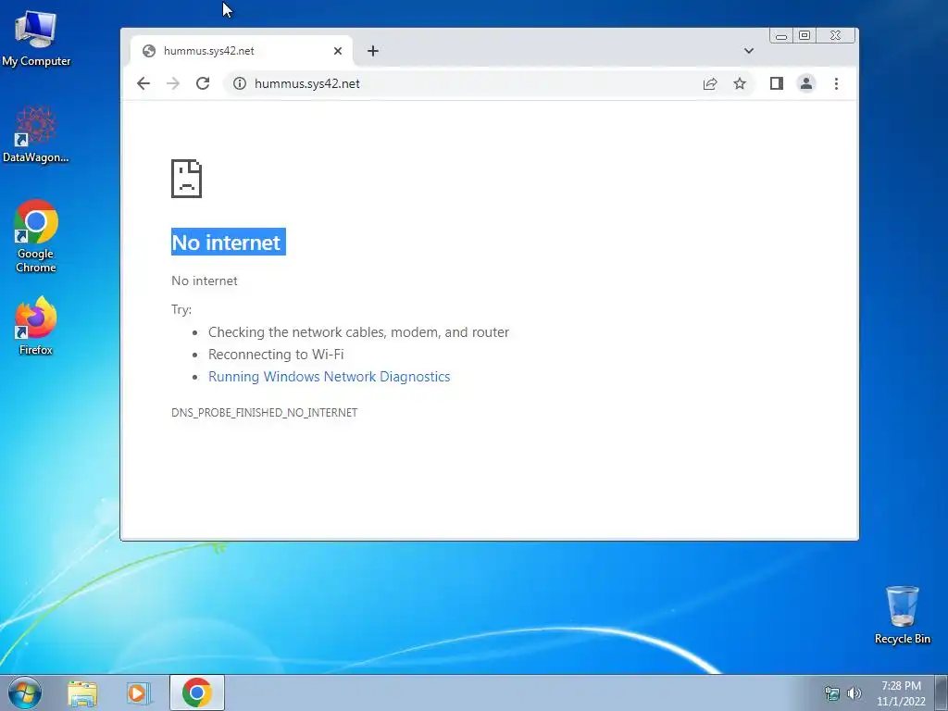The image size is (948, 711).
Task: View site information icon in address bar
Action: pyautogui.click(x=240, y=83)
